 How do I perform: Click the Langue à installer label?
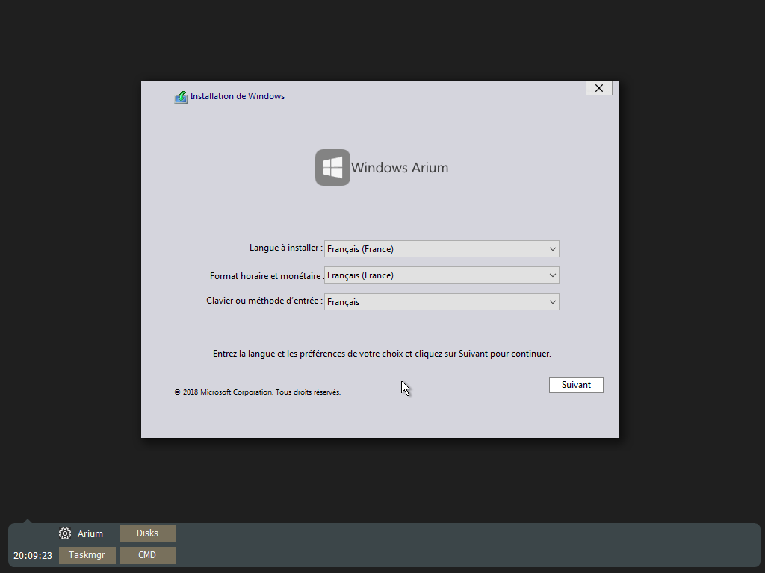point(286,248)
